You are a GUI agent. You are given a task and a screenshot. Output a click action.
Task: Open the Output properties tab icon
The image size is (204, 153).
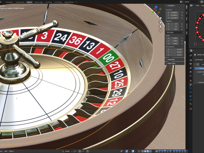click(191, 64)
